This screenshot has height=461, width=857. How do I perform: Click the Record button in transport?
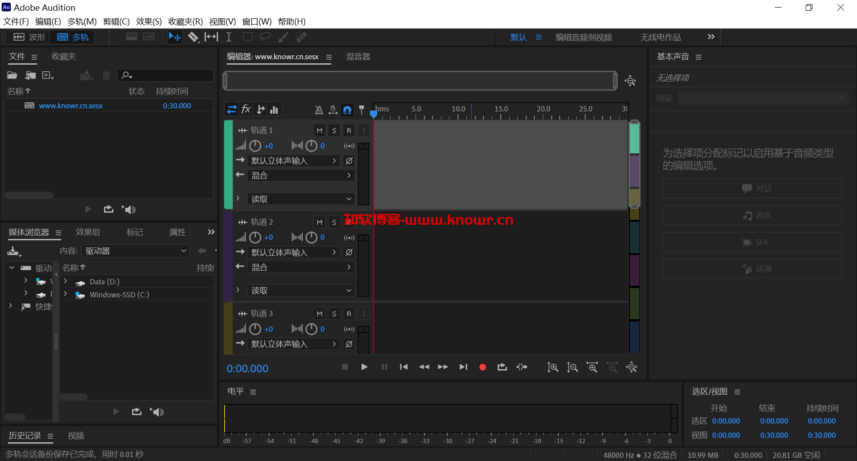483,367
